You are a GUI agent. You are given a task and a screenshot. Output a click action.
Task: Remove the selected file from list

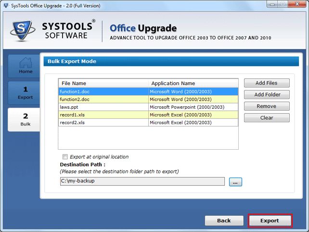click(x=267, y=106)
